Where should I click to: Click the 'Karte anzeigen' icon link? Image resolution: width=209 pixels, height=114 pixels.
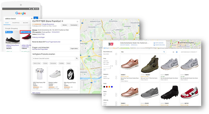pos(158,43)
